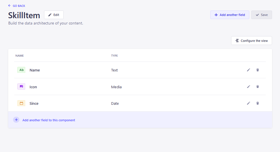The height and width of the screenshot is (152, 280).
Task: Select the Icon field label
Action: tap(33, 87)
